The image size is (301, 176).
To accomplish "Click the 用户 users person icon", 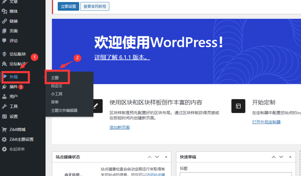I will click(x=4, y=97).
